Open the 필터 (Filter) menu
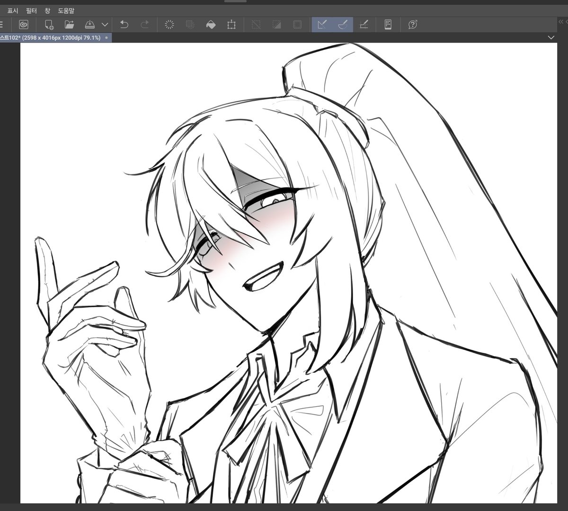This screenshot has width=568, height=511. 32,10
